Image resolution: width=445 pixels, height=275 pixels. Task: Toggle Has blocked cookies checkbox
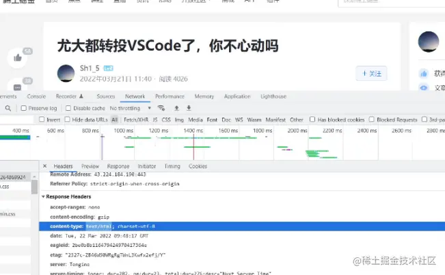[x=312, y=119]
